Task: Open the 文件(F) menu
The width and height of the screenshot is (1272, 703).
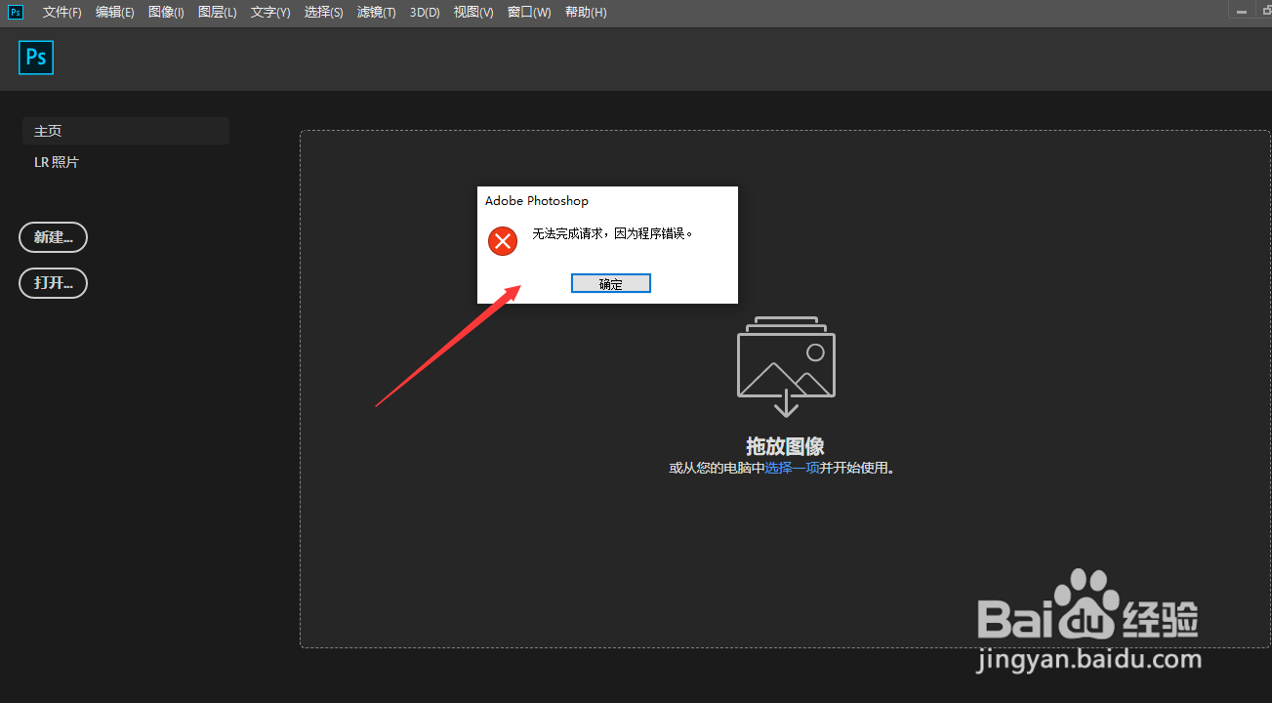Action: point(62,12)
